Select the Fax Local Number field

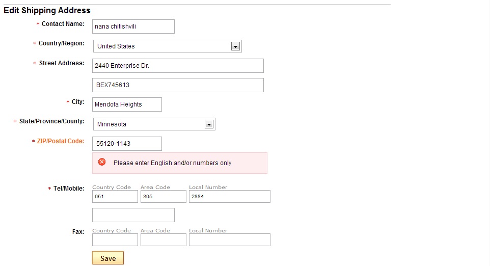[x=229, y=240]
